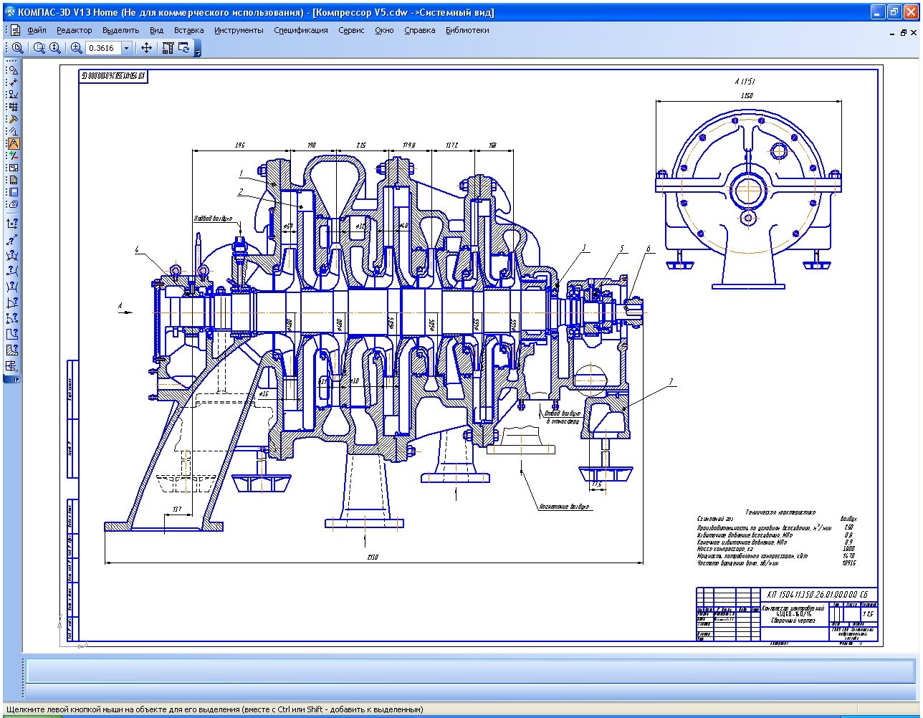Click the hatched area measurement icon
Image resolution: width=923 pixels, height=718 pixels.
point(12,350)
